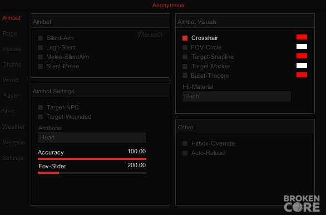Select the World tab
The image size is (326, 215).
11,81
